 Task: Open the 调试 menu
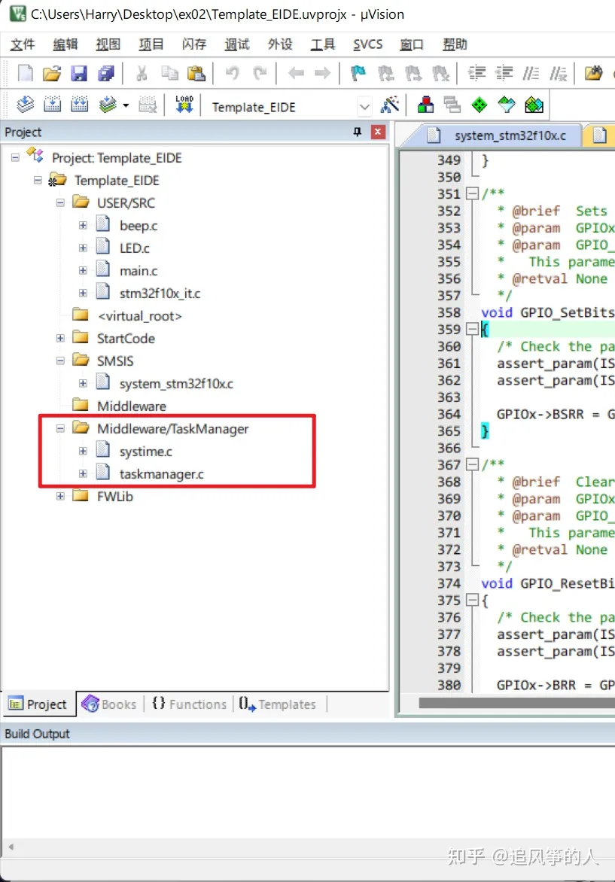pos(237,44)
